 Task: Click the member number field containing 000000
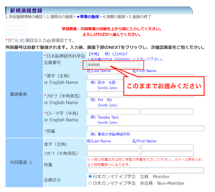click(x=113, y=65)
